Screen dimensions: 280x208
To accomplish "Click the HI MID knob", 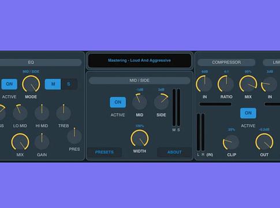I will [x=42, y=113].
